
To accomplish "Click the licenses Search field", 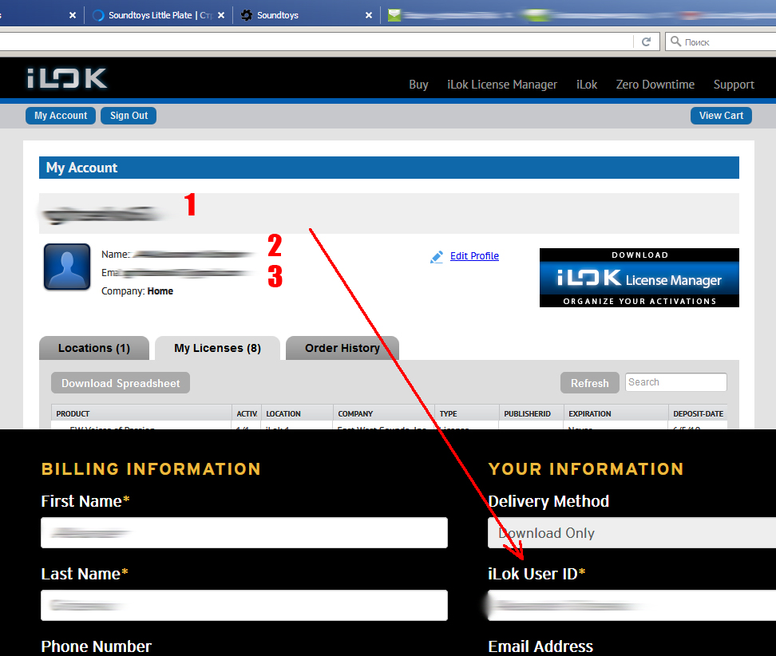I will click(x=675, y=382).
